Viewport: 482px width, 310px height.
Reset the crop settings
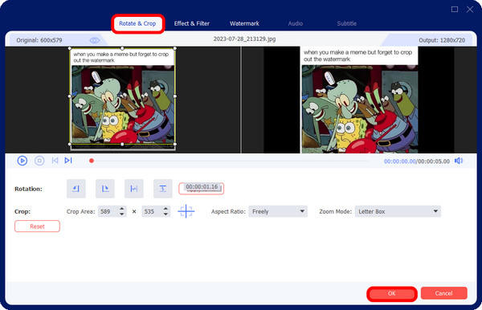click(x=37, y=226)
